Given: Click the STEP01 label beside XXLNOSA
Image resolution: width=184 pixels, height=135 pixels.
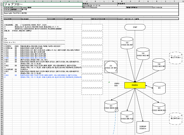Looking at the screenshot, I should point(117,84).
